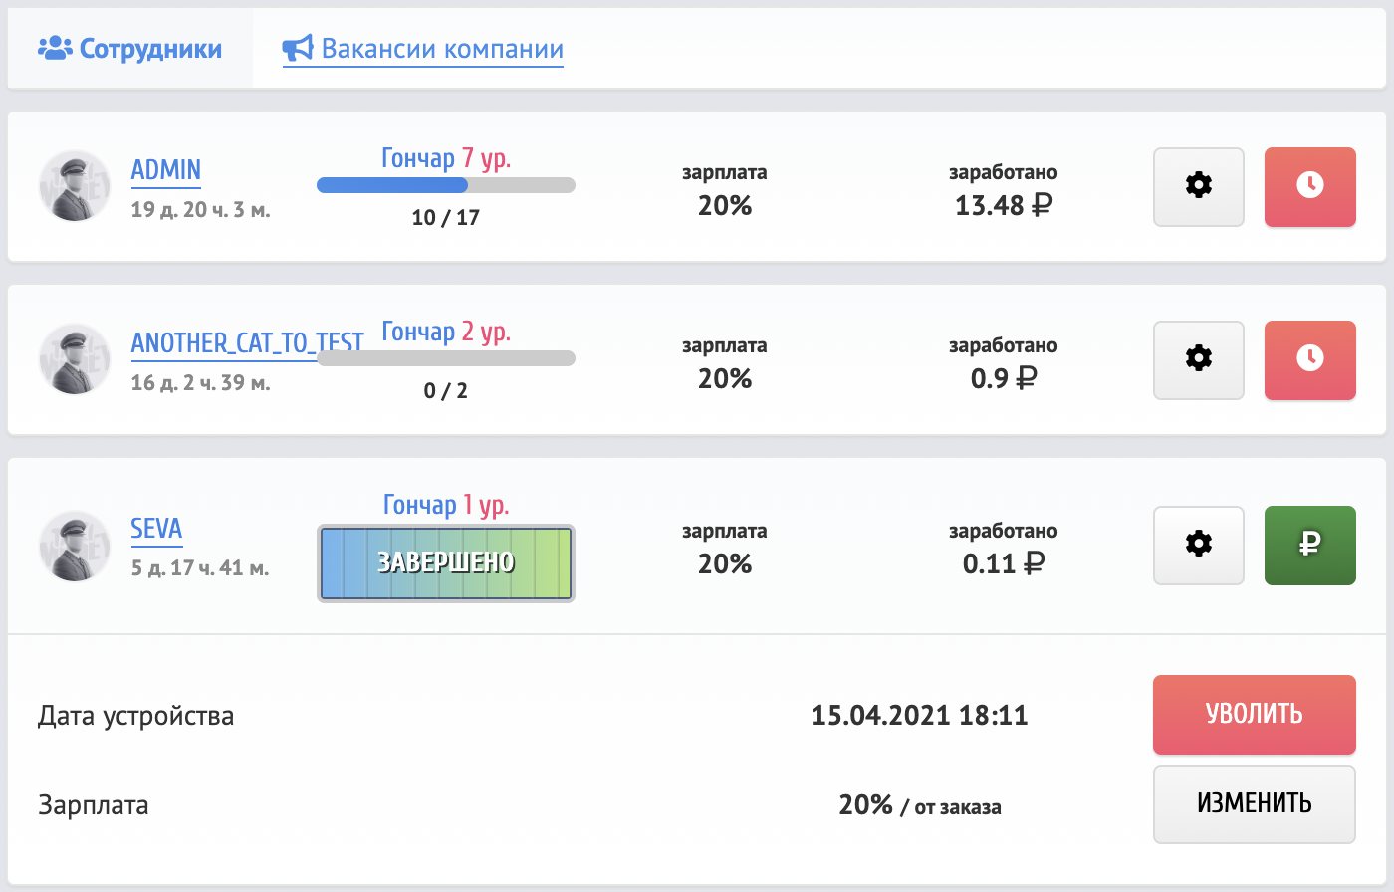Click ИЗМЕНИТЬ to change the salary
The width and height of the screenshot is (1394, 892).
point(1255,804)
